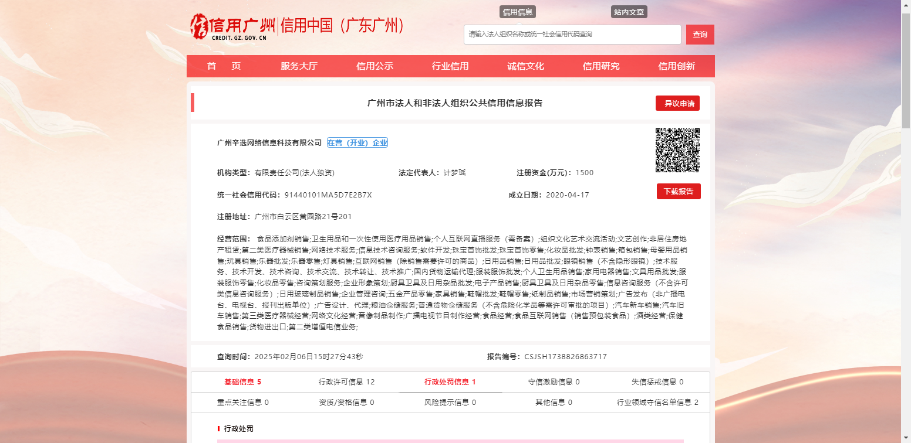Go to the 信用公示 section
The width and height of the screenshot is (911, 443).
(374, 66)
